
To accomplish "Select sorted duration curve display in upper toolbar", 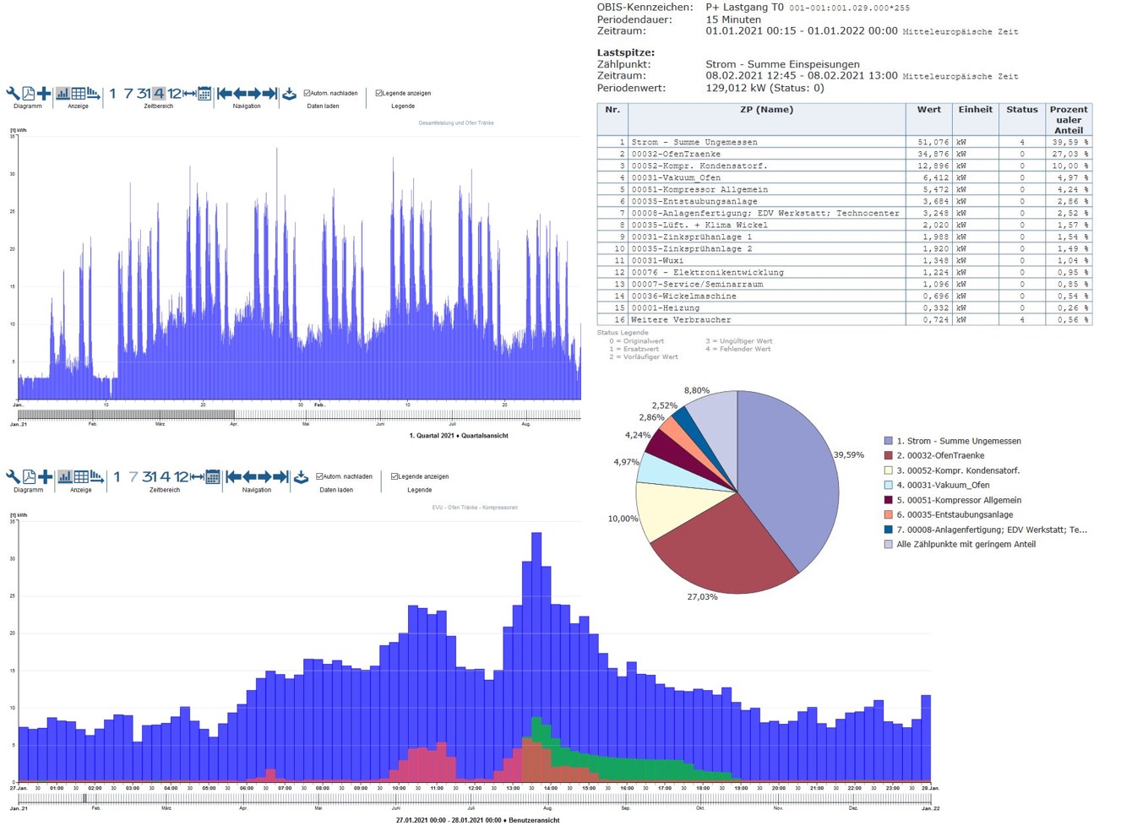I will point(94,94).
